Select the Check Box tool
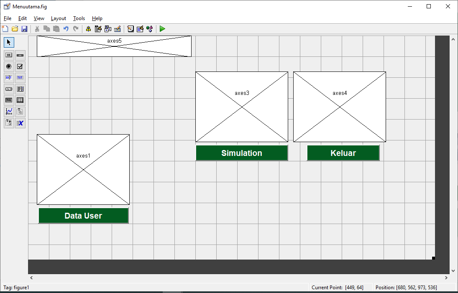Viewport: 458px width, 293px height. pyautogui.click(x=20, y=66)
